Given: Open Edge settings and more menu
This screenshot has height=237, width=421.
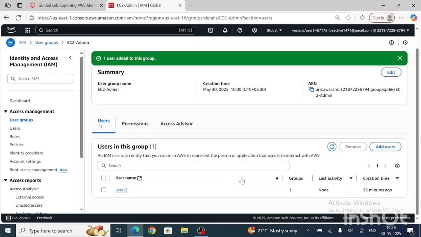Looking at the screenshot, I should (x=401, y=18).
